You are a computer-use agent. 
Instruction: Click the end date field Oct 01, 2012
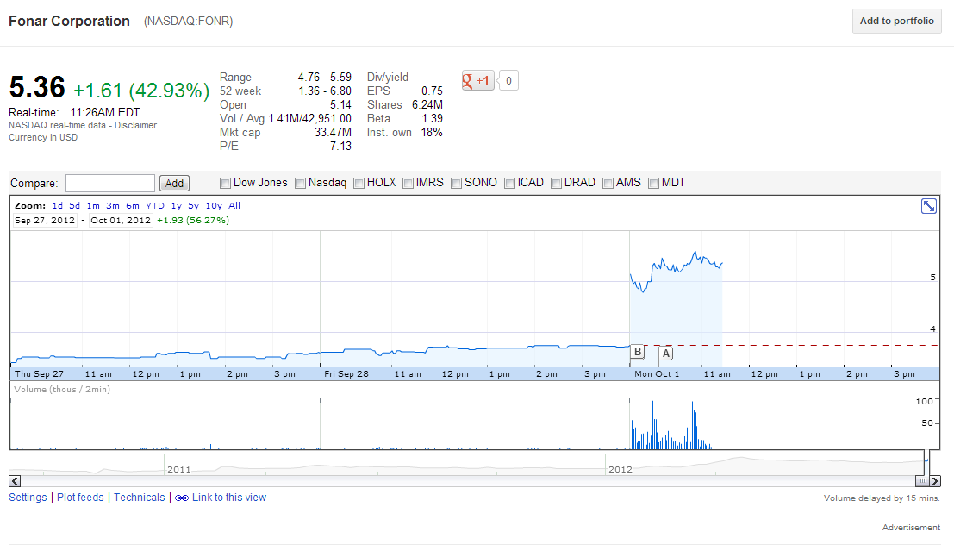click(x=121, y=221)
